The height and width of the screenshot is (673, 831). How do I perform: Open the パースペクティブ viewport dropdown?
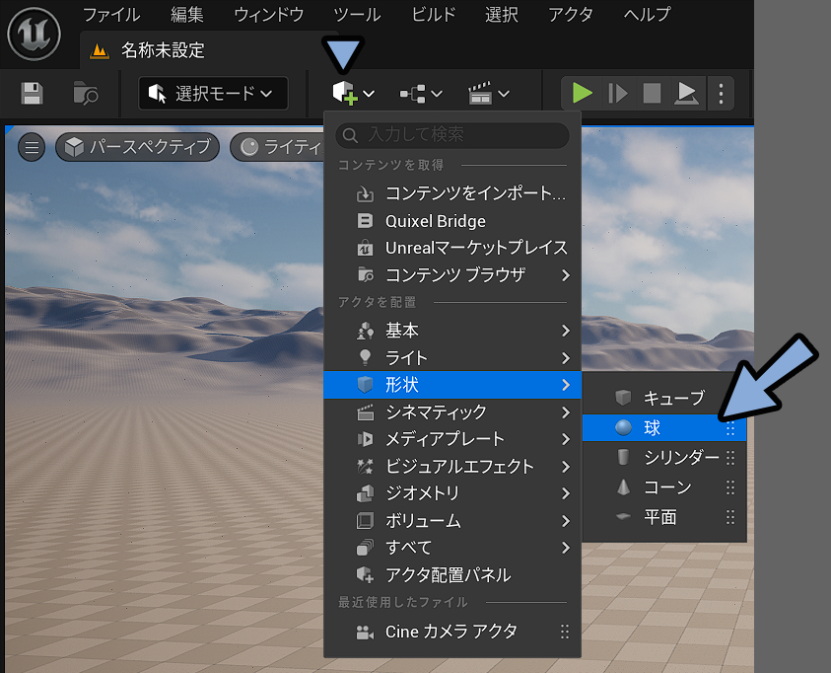point(137,147)
